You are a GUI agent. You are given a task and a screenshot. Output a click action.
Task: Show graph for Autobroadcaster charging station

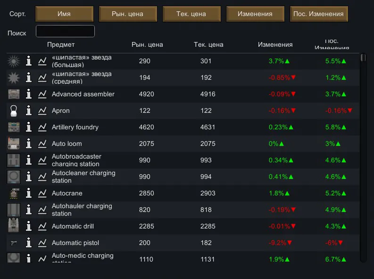42,160
